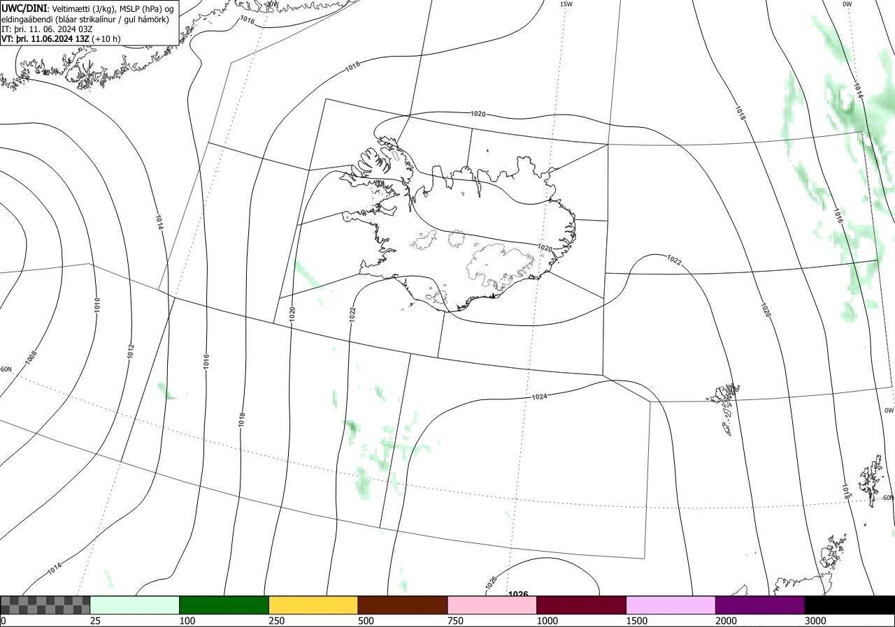Click the "UWC/DINI" title text
Image resolution: width=895 pixels, height=627 pixels.
click(24, 8)
